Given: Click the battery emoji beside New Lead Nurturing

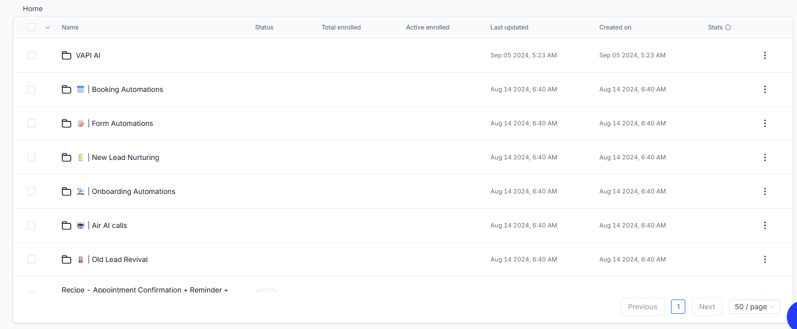Looking at the screenshot, I should tap(81, 157).
